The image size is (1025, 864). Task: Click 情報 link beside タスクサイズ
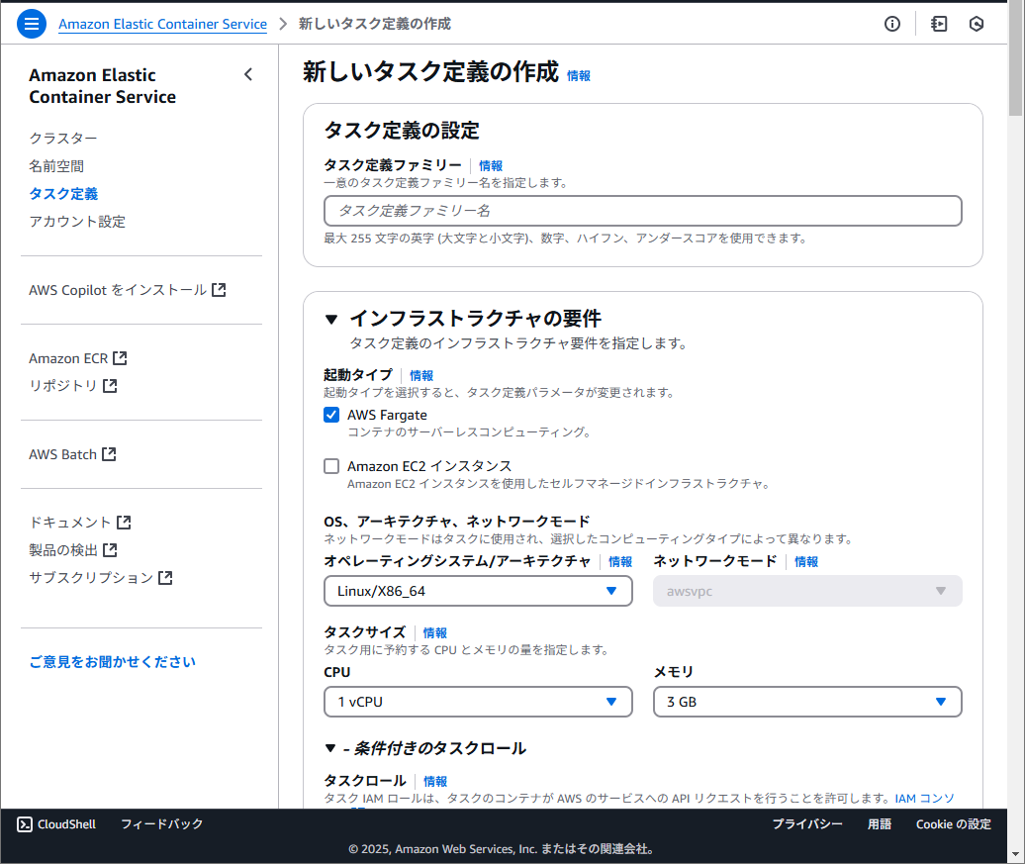[x=435, y=633]
